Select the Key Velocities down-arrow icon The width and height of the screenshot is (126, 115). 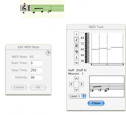click(77, 34)
